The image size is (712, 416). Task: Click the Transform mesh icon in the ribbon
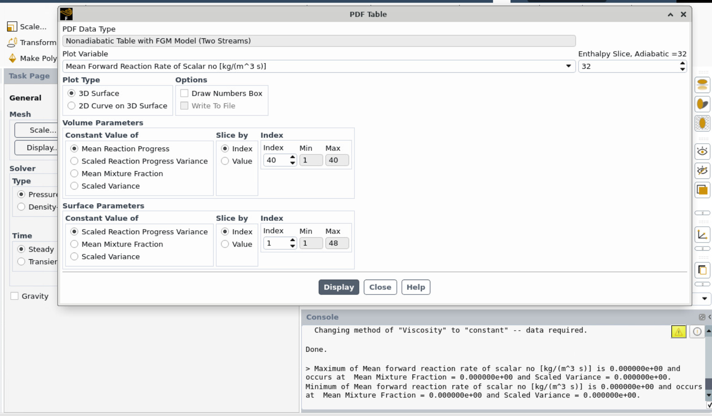coord(12,42)
